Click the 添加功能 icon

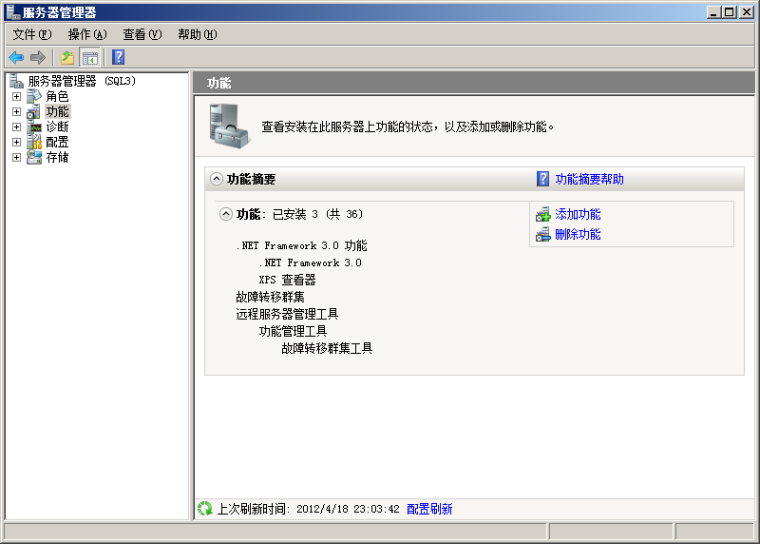click(543, 215)
